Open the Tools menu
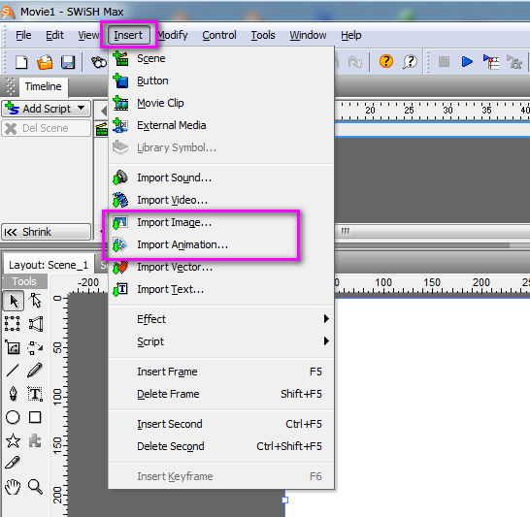 263,35
